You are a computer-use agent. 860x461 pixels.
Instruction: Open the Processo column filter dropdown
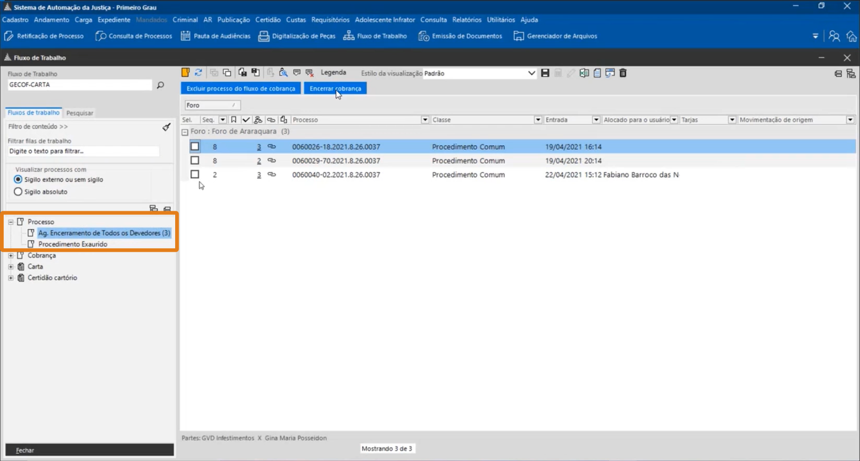(425, 120)
